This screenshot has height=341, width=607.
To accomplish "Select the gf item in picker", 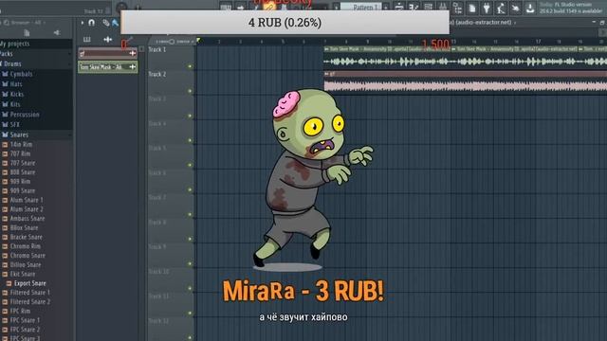I will click(107, 53).
